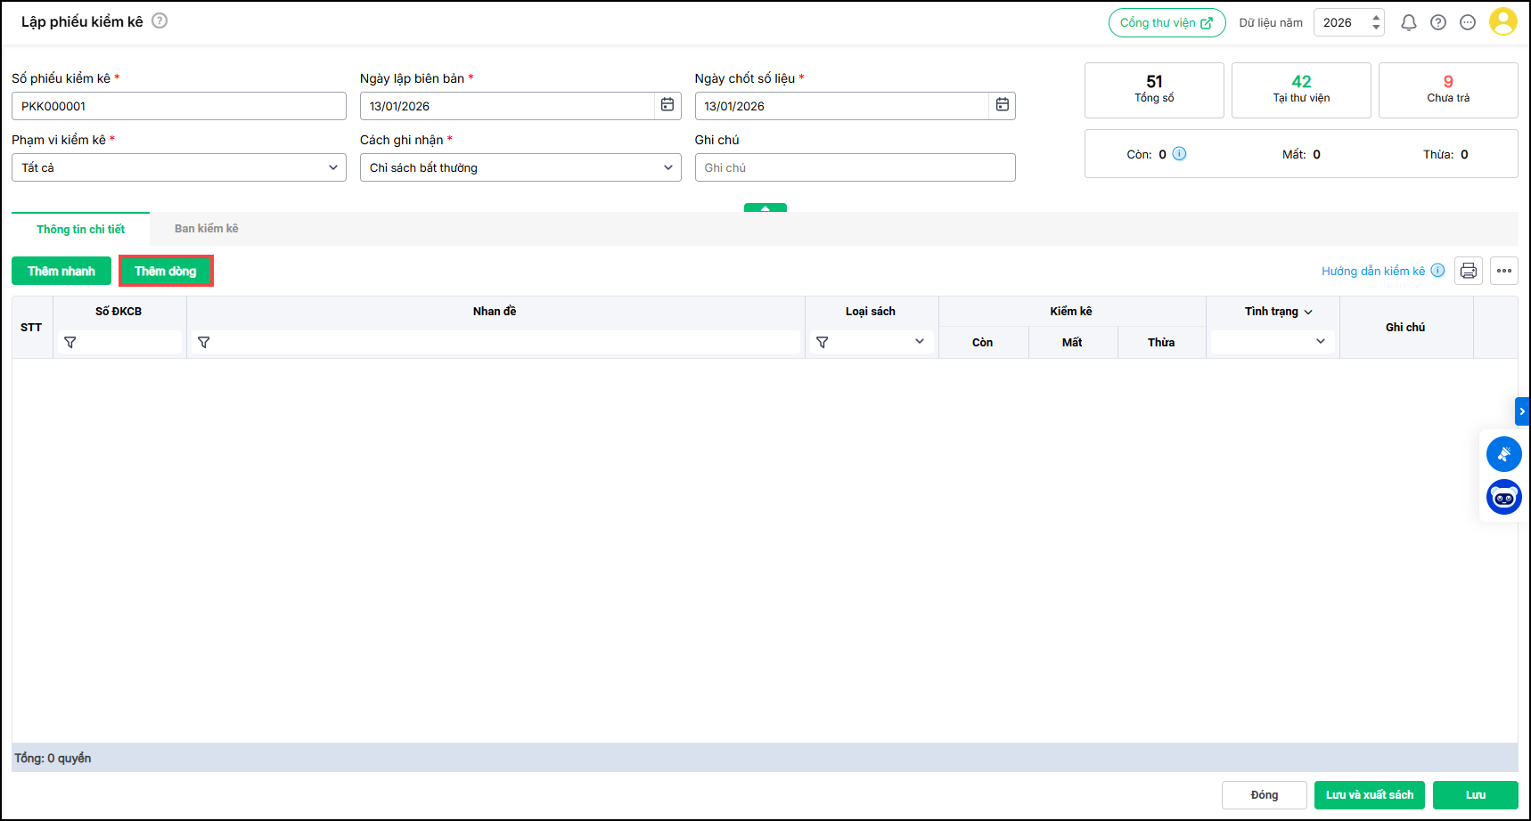The image size is (1531, 821).
Task: Open the panda chatbot assistant icon
Action: 1503,497
